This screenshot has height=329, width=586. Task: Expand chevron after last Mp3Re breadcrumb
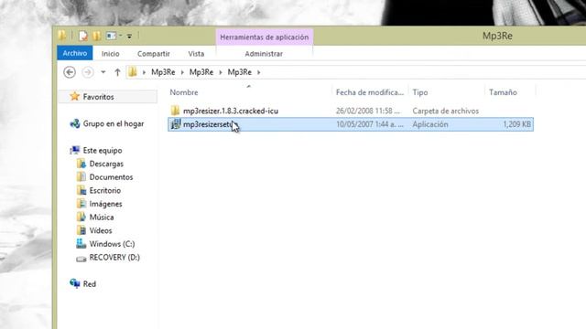click(258, 72)
